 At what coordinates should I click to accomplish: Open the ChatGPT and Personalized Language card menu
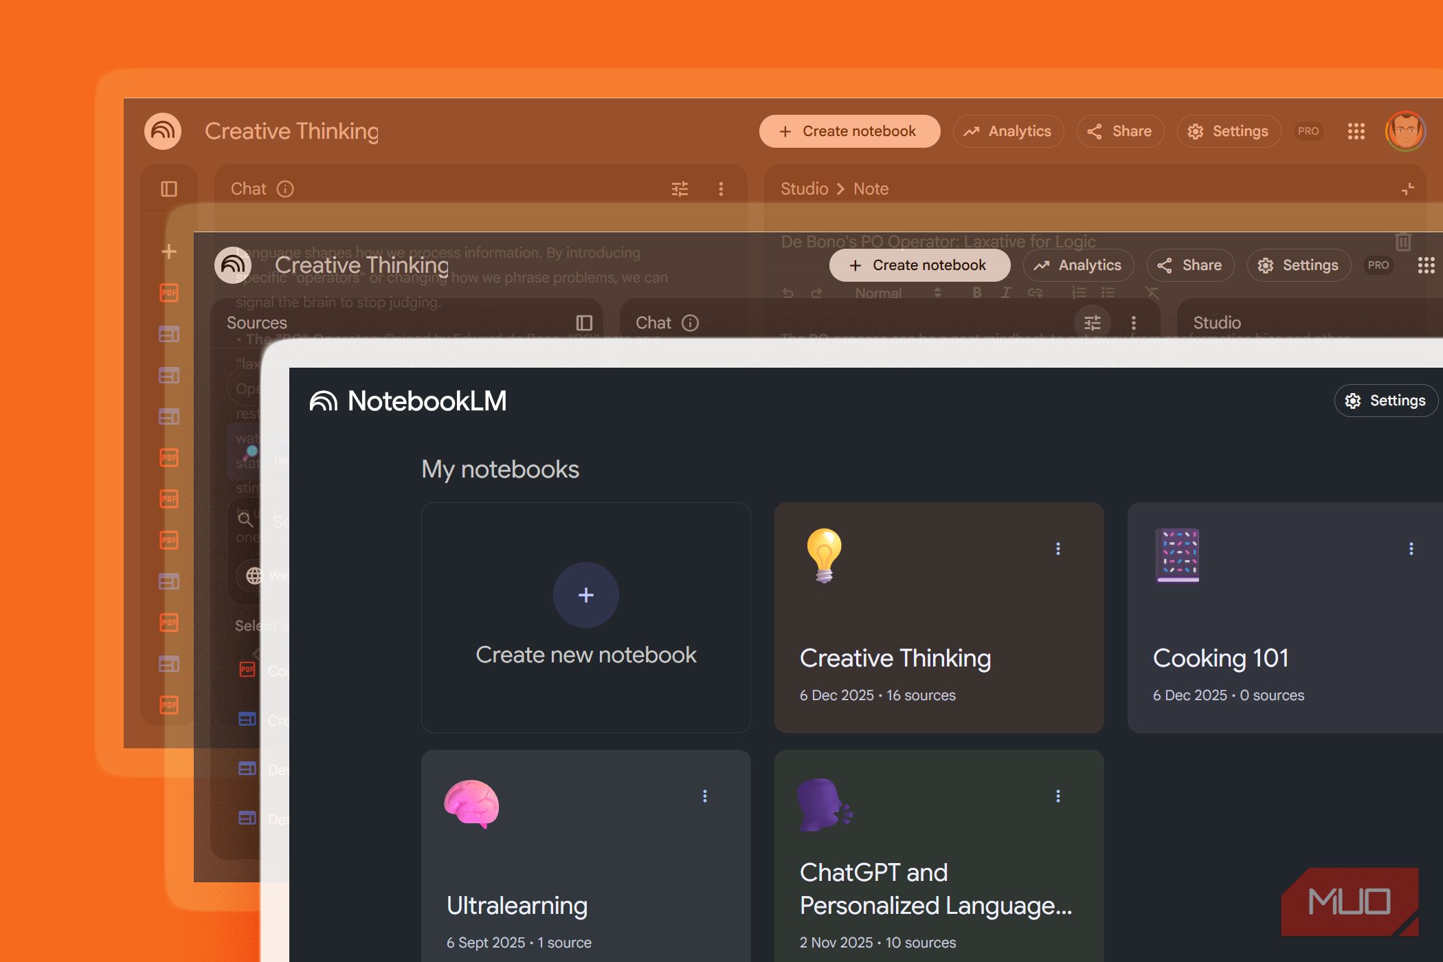coord(1058,796)
